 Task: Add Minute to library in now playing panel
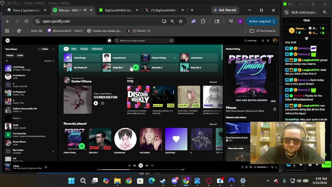(x=275, y=109)
